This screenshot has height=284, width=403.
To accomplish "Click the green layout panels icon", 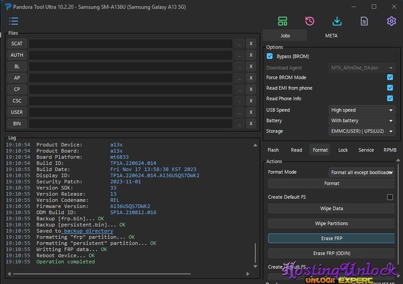I will (x=283, y=21).
